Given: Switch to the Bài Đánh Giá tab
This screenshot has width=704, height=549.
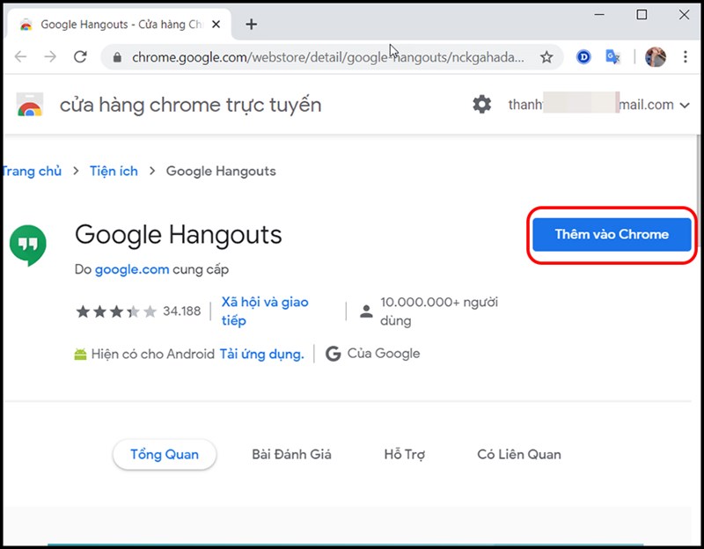Looking at the screenshot, I should click(x=292, y=454).
